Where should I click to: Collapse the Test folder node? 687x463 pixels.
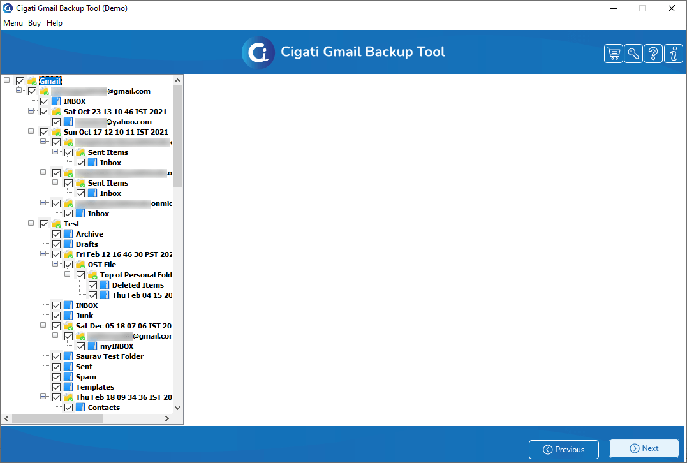pyautogui.click(x=31, y=223)
